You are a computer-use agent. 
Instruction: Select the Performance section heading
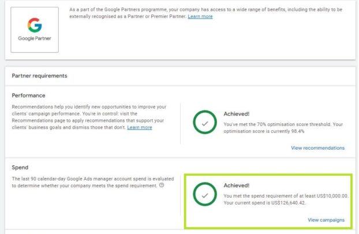[29, 95]
